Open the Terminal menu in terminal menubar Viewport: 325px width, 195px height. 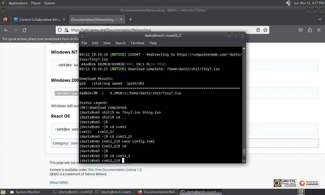click(138, 43)
